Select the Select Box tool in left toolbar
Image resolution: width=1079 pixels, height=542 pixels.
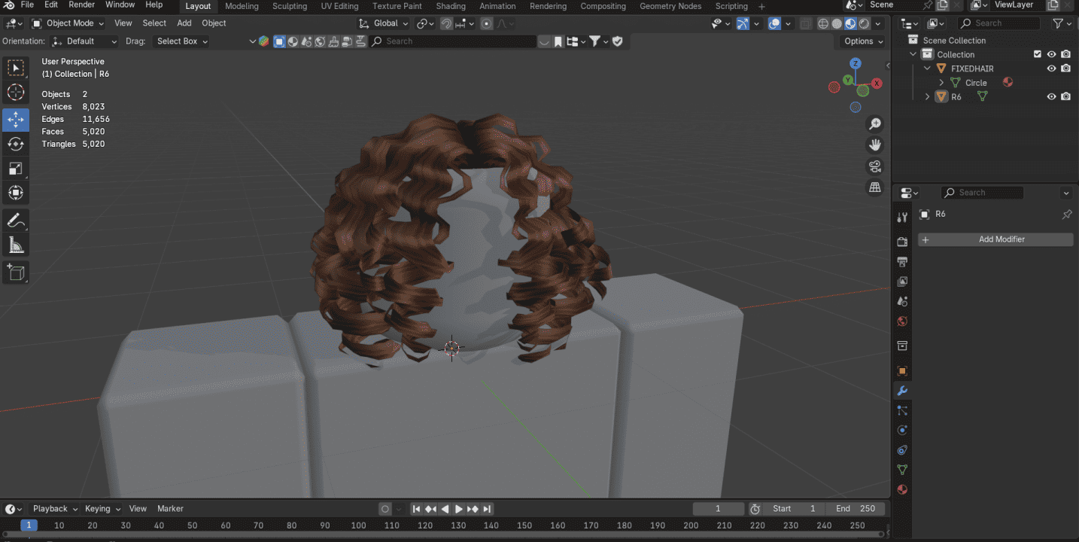[16, 69]
